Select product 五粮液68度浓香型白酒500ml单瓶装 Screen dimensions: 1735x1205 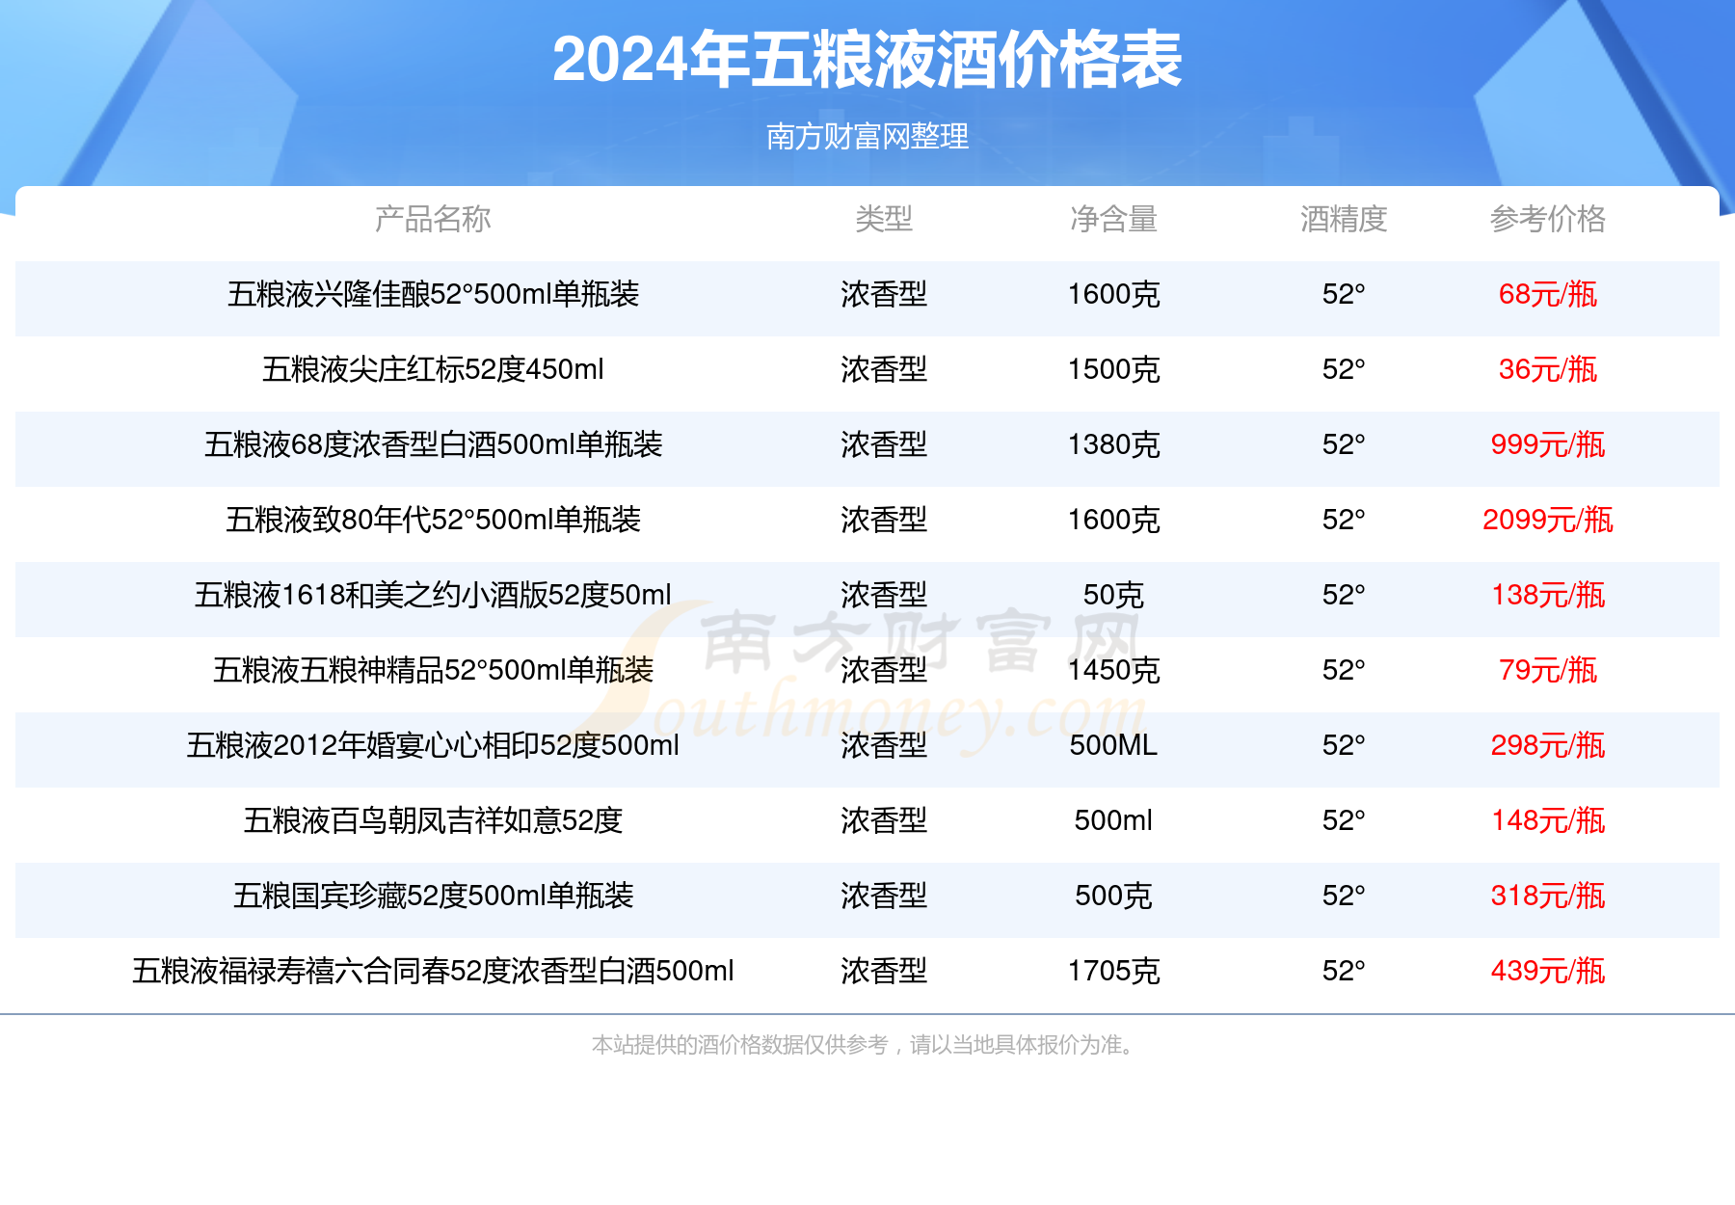pyautogui.click(x=433, y=444)
